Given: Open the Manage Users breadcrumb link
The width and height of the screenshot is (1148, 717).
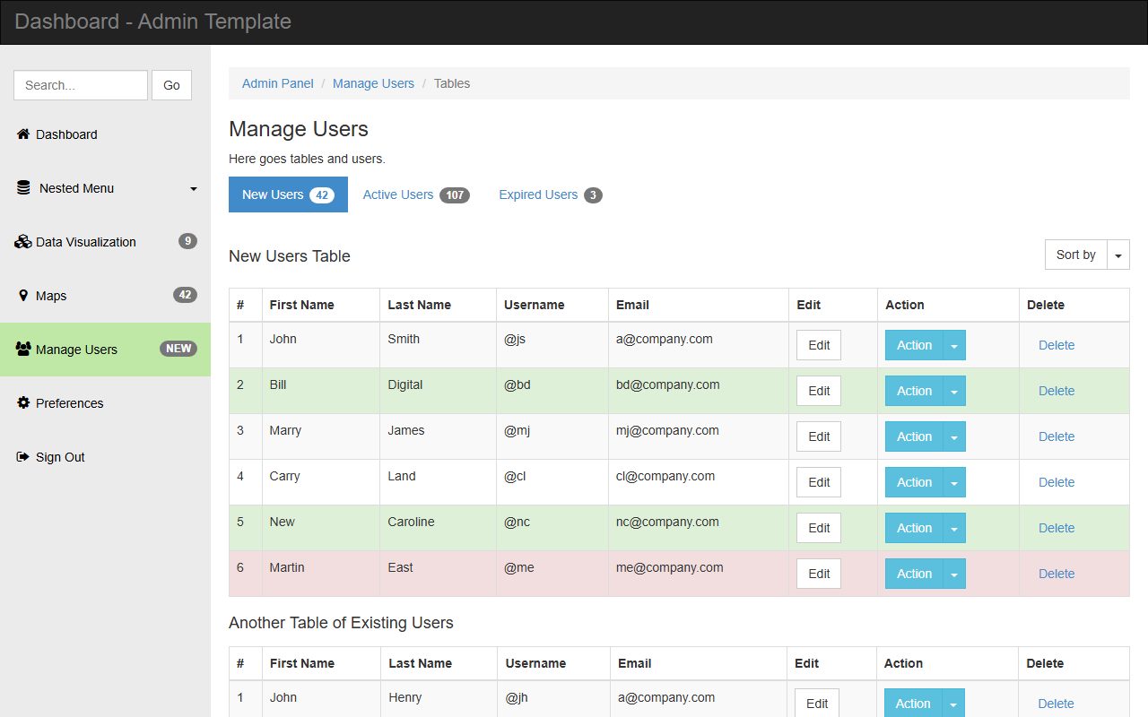Looking at the screenshot, I should coord(373,83).
